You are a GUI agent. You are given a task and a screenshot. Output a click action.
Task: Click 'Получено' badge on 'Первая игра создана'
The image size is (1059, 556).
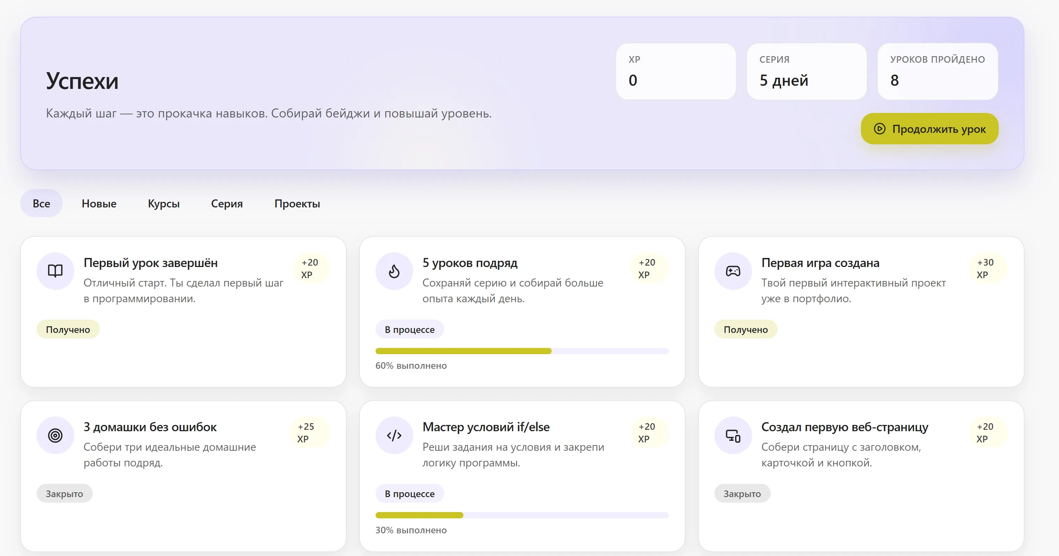(x=745, y=329)
